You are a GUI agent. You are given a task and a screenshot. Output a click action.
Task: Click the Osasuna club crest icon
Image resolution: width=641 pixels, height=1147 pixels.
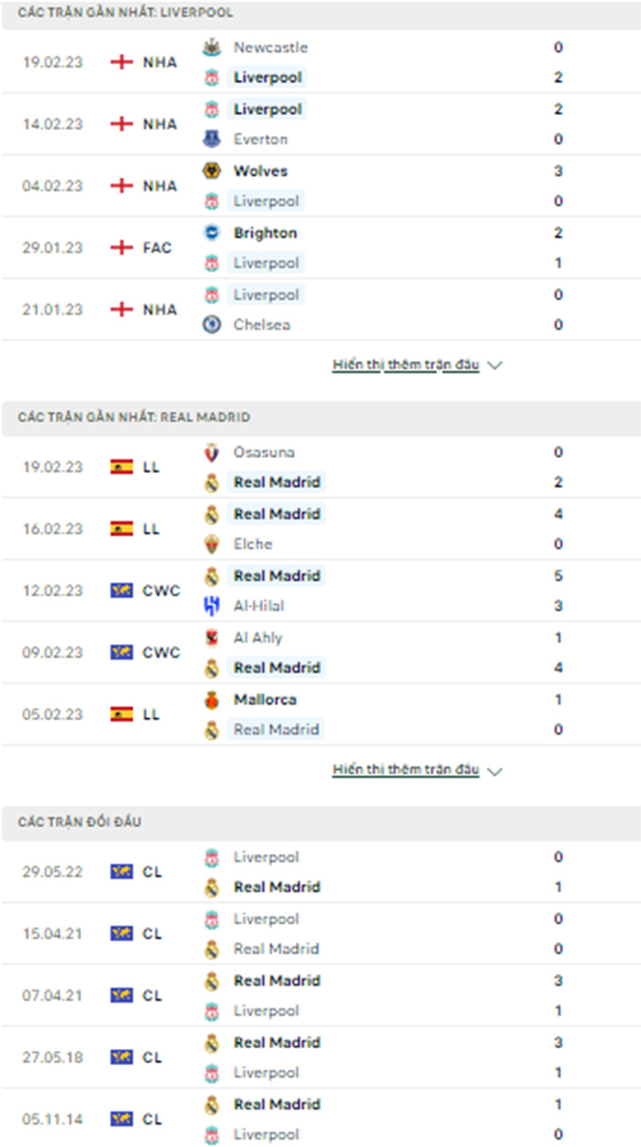coord(212,452)
